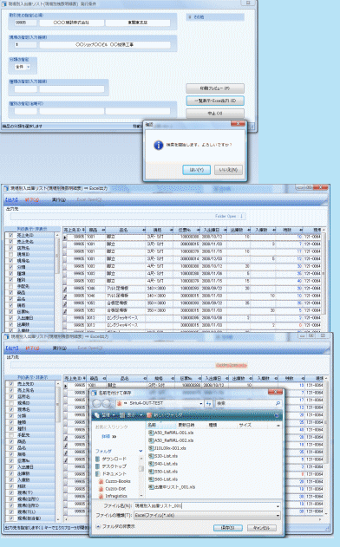Toggle the 現場(〒) checkbox behind the save dialog
This screenshot has height=547, width=340.
(x=11, y=492)
